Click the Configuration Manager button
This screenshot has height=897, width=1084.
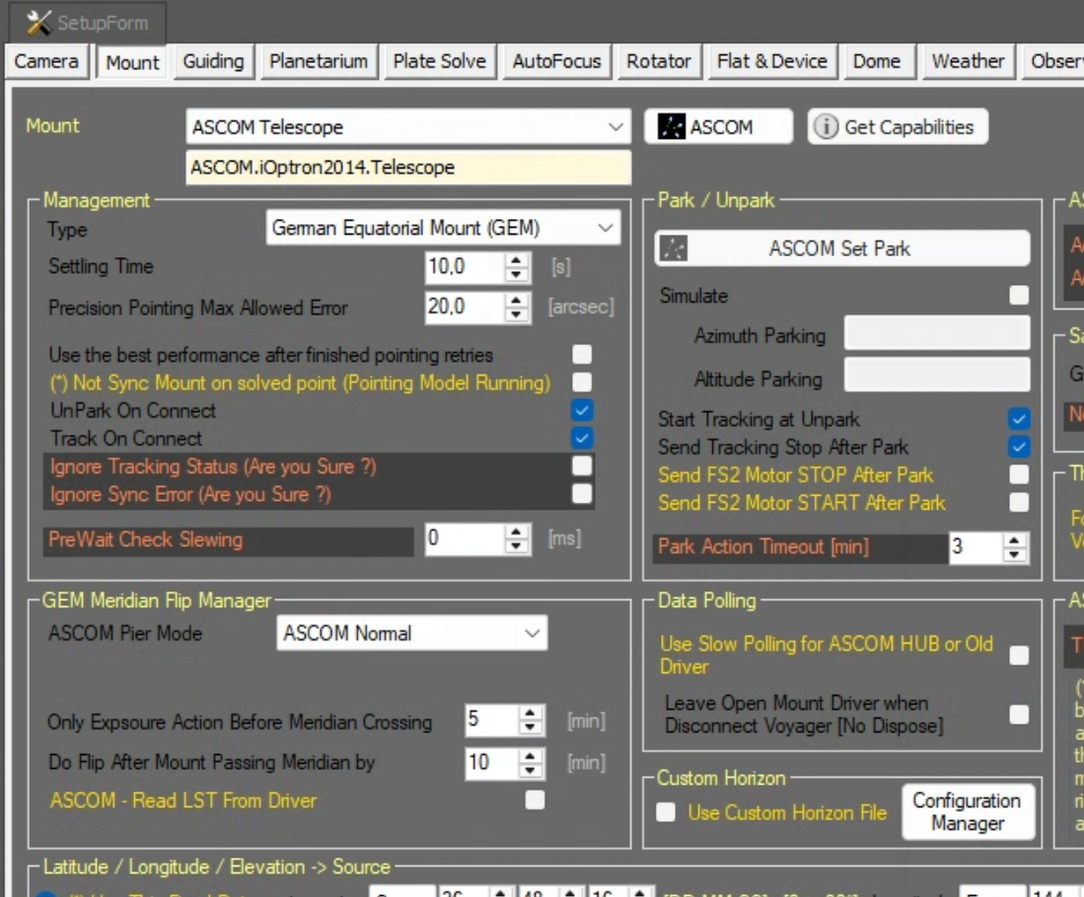coord(967,812)
